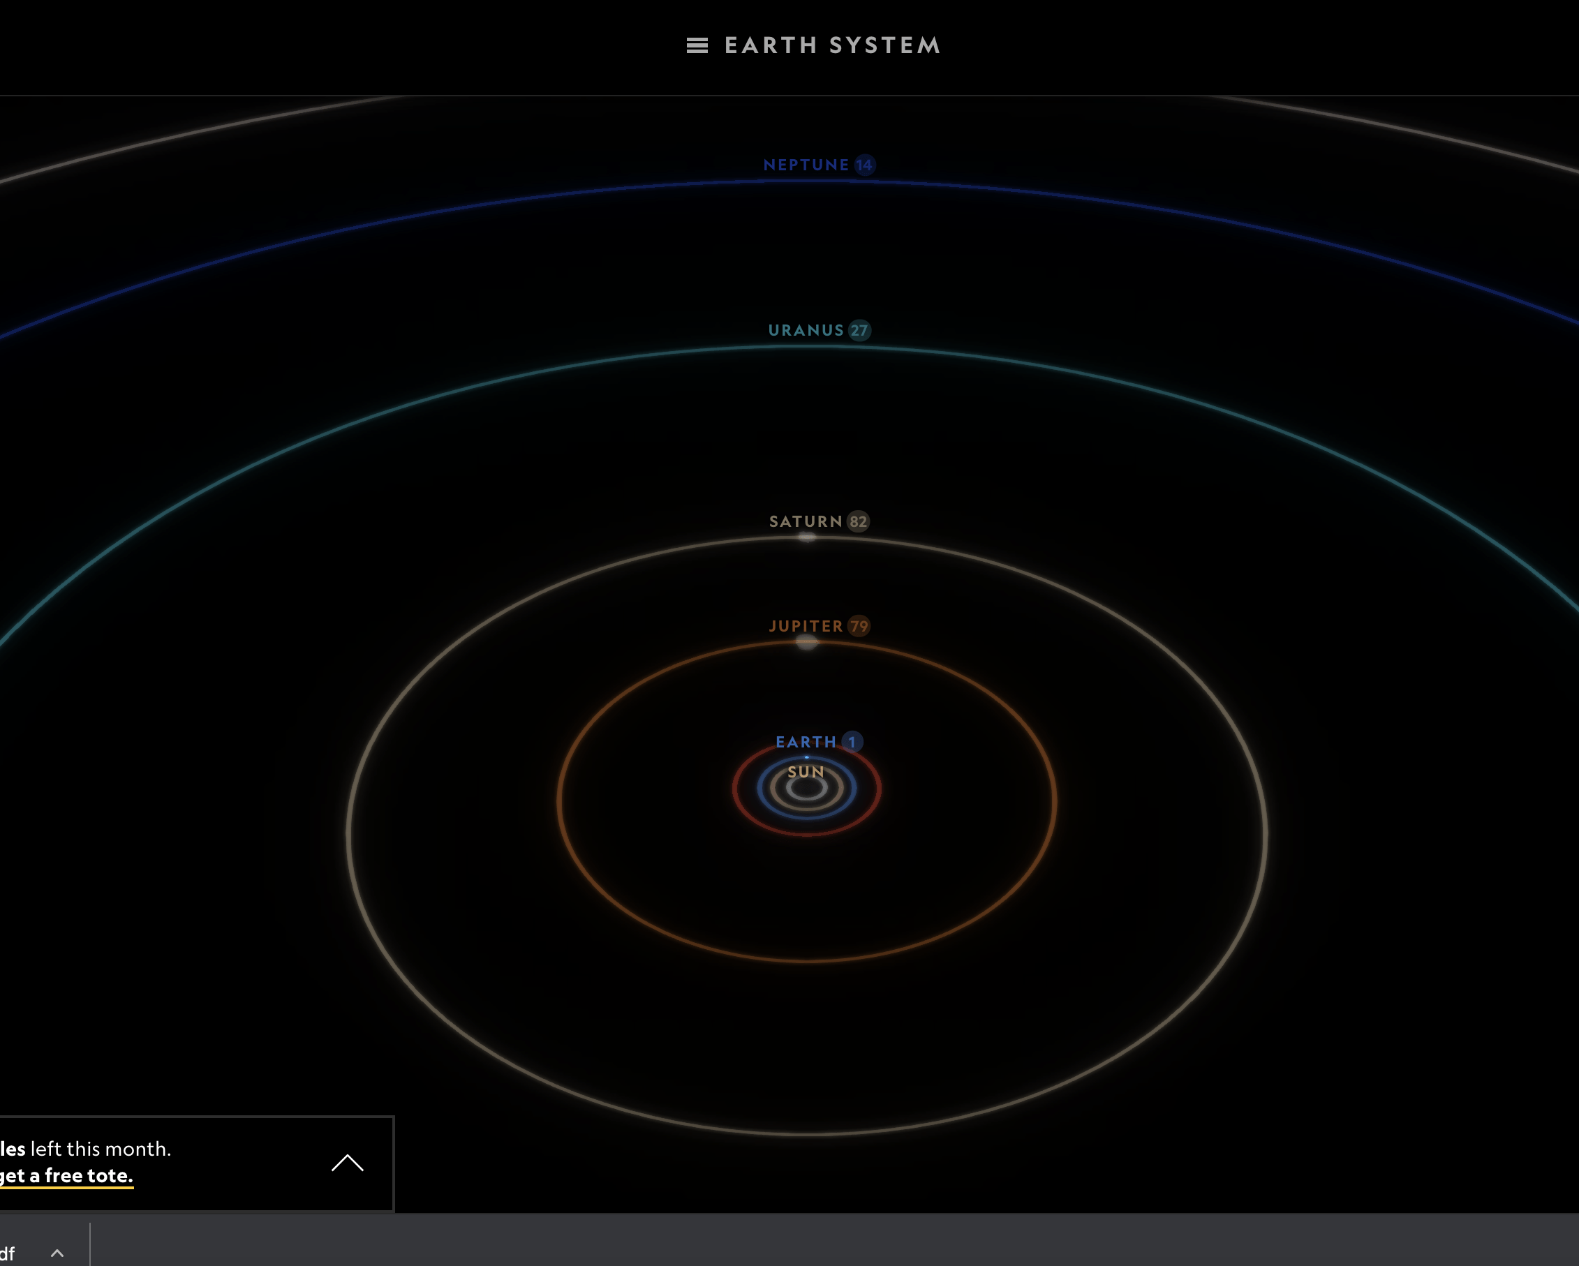The height and width of the screenshot is (1266, 1579).
Task: Click Uranus's 27 moon count badge
Action: (x=859, y=330)
